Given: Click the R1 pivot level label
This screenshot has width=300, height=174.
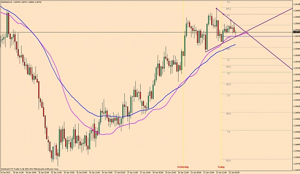Looking at the screenshot, I should pos(228,15).
